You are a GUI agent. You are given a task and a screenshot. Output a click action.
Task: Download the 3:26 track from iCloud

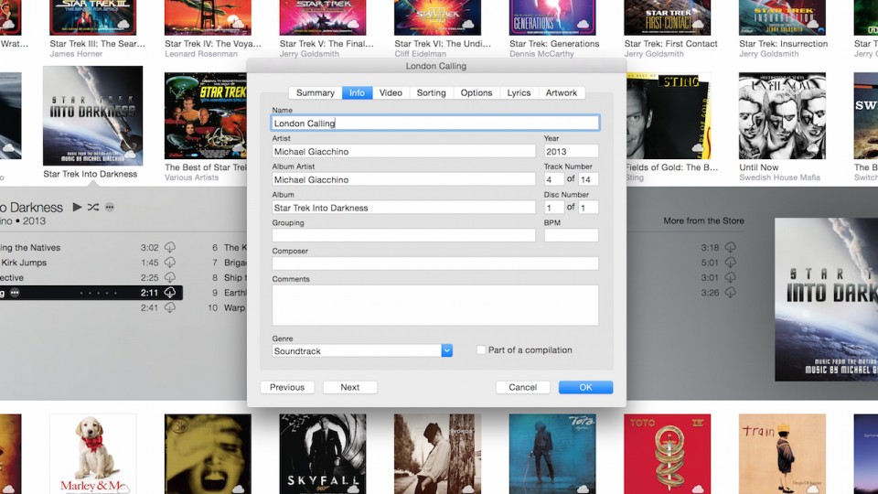pos(730,293)
